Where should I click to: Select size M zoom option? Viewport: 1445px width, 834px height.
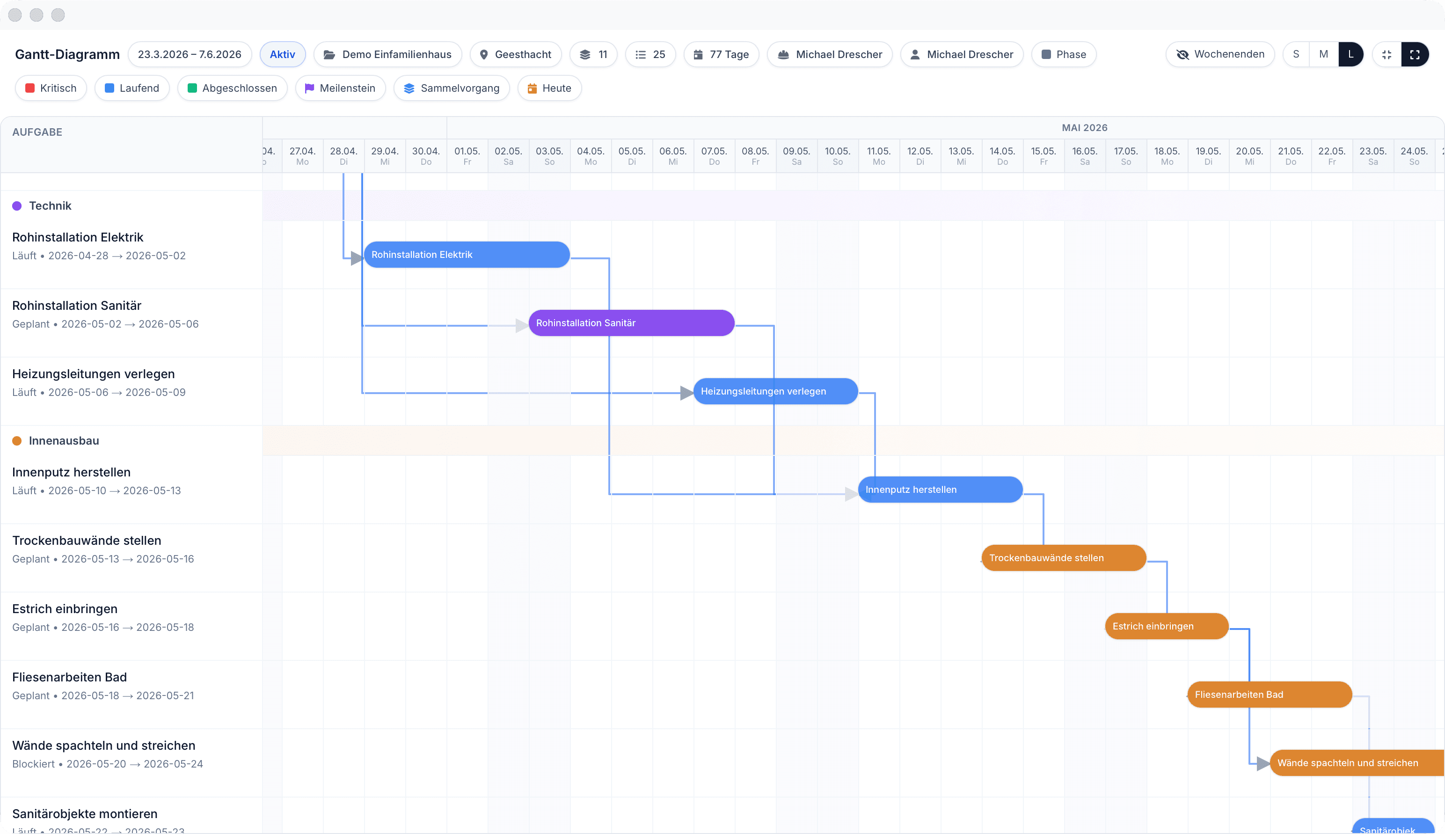tap(1324, 54)
